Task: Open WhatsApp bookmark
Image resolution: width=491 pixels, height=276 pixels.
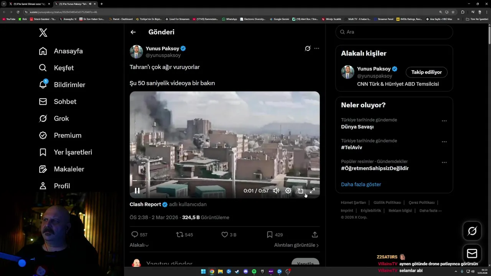Action: click(229, 19)
